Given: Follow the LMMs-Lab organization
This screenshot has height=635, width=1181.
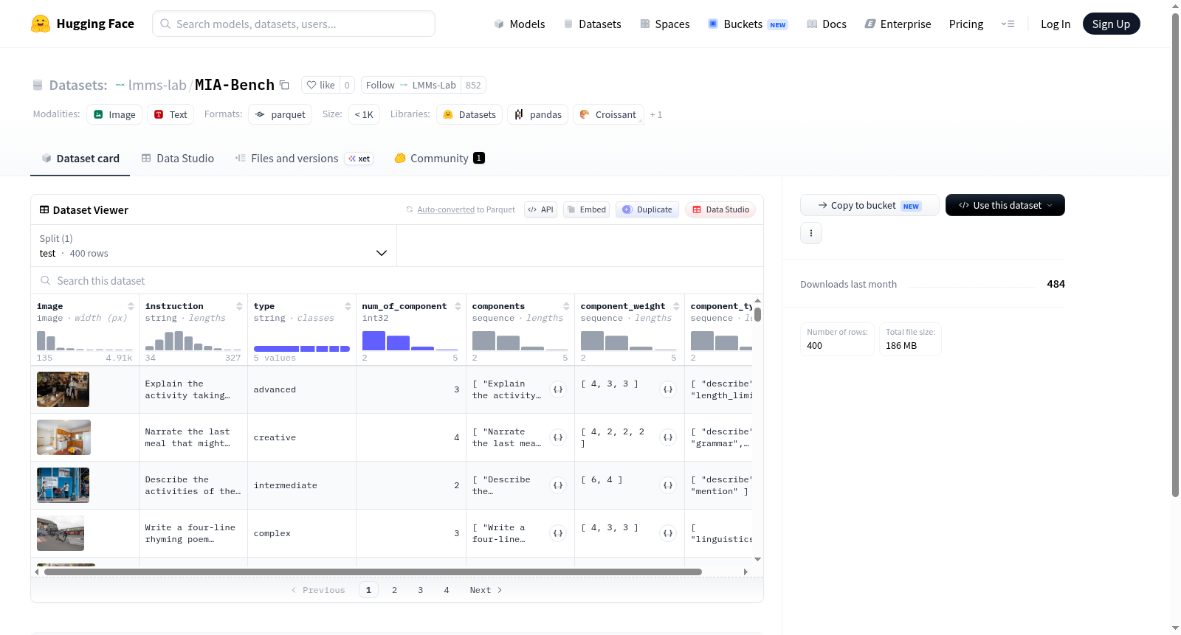Looking at the screenshot, I should point(380,85).
